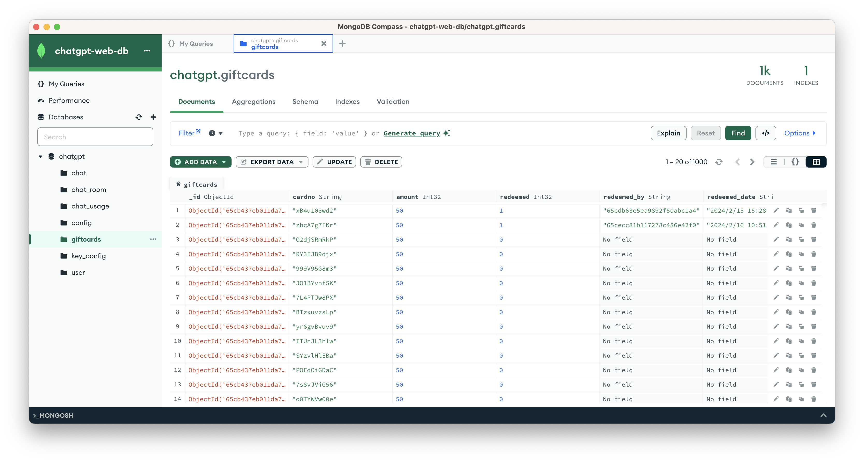The height and width of the screenshot is (462, 864).
Task: Select the table view toggle
Action: 816,162
